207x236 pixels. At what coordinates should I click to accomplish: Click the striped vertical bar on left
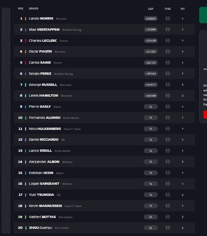point(6,120)
